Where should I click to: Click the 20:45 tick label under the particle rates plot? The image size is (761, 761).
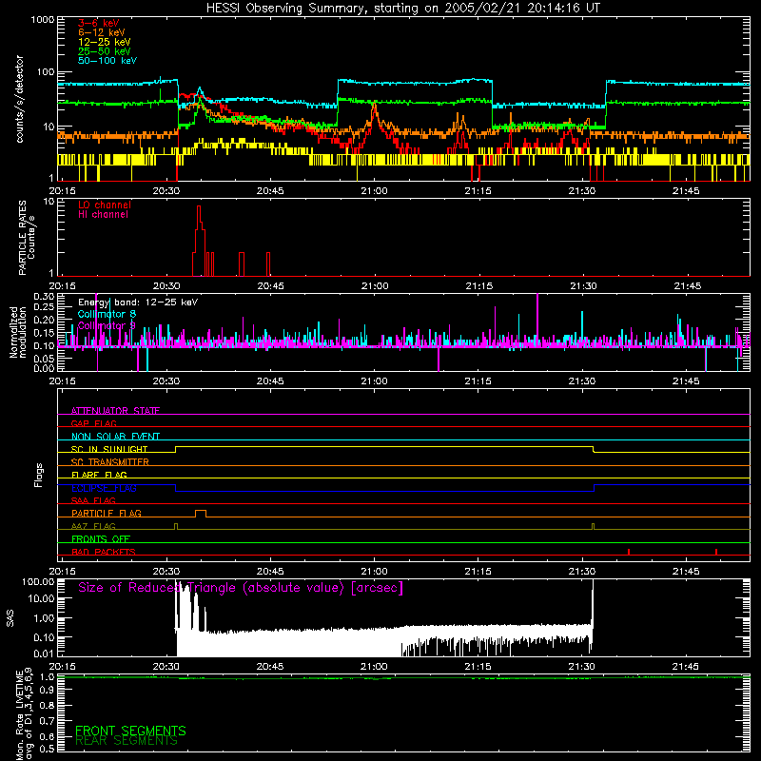(x=270, y=286)
